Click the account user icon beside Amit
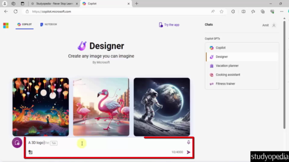 pyautogui.click(x=274, y=25)
